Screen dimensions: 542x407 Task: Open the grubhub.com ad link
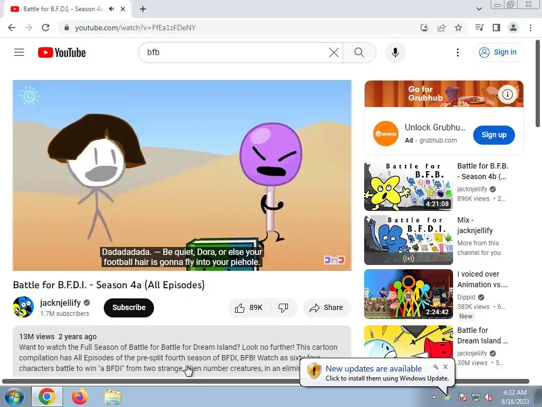click(438, 140)
